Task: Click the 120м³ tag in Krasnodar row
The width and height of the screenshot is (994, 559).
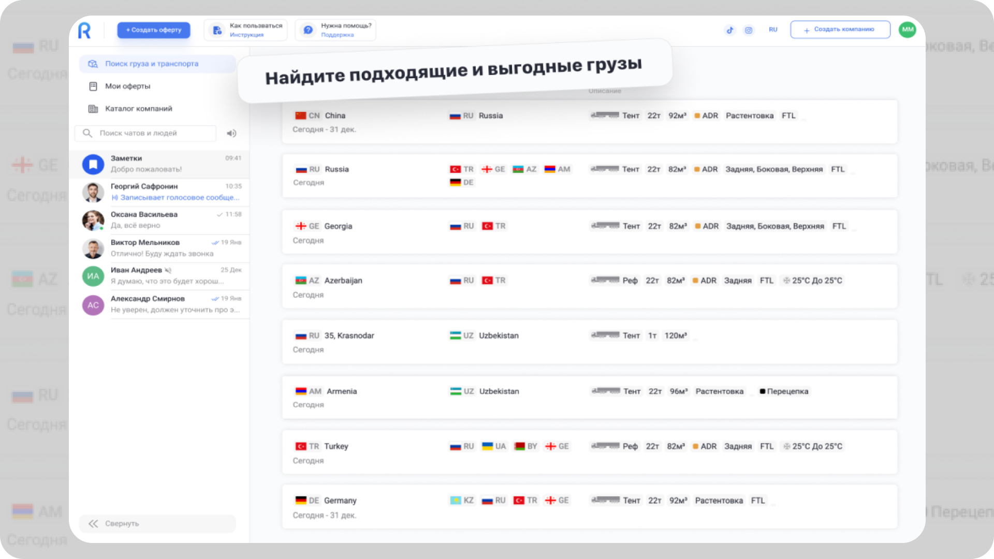Action: (676, 335)
